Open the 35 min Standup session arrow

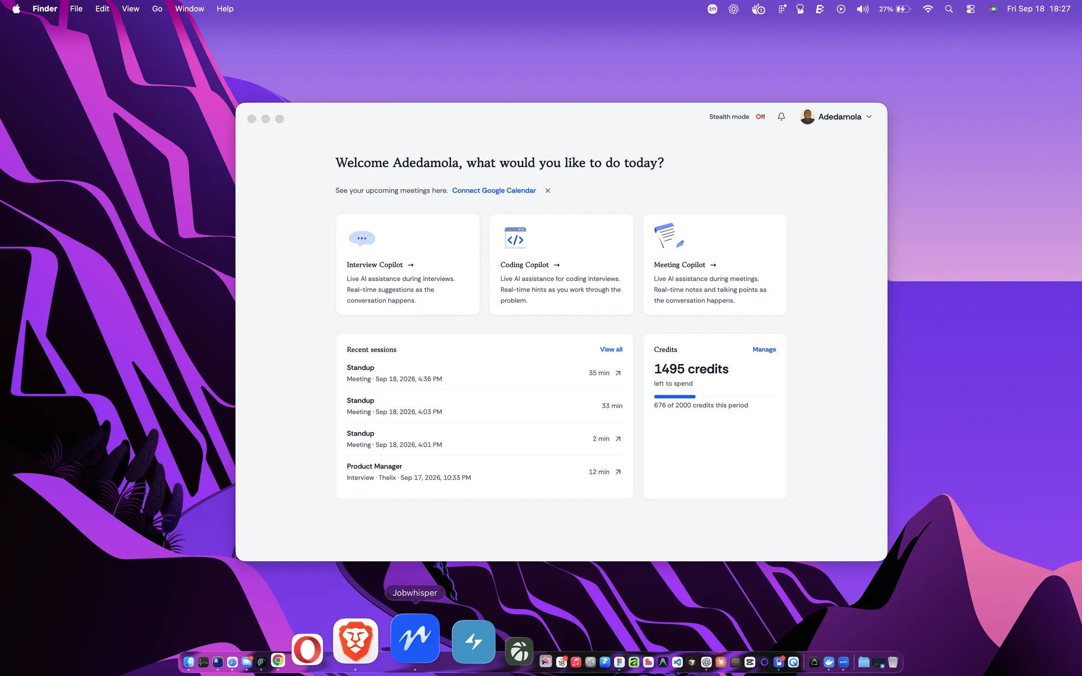[x=618, y=373]
